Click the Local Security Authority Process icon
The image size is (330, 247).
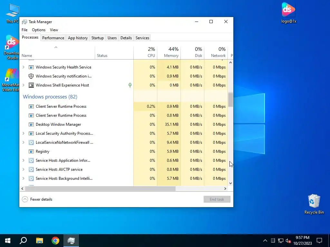[x=31, y=133]
